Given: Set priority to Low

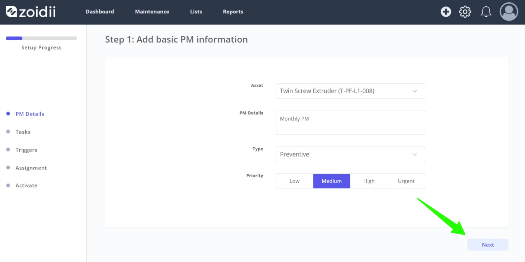Looking at the screenshot, I should click(x=295, y=181).
